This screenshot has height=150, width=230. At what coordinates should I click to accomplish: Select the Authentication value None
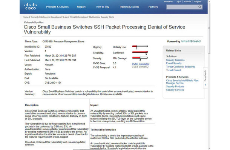(48, 69)
